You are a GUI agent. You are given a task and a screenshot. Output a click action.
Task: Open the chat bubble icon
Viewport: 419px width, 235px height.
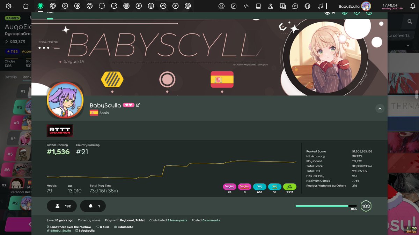coord(295,6)
